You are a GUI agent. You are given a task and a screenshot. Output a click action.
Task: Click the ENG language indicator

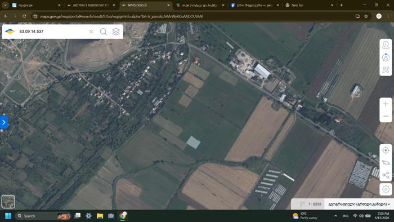click(x=346, y=216)
